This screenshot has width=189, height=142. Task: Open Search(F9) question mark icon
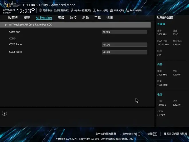click(94, 10)
